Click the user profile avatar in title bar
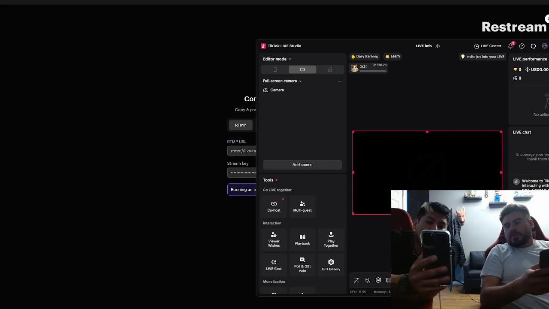Screen dimensions: 549x309 coord(545,46)
